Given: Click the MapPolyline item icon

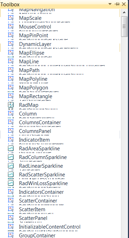Looking at the screenshot, I should pyautogui.click(x=11, y=79).
